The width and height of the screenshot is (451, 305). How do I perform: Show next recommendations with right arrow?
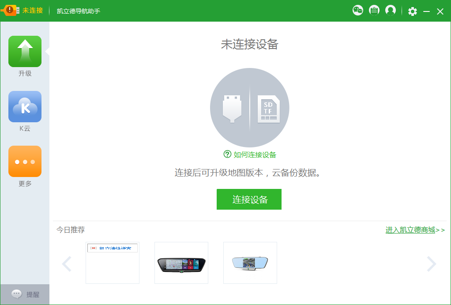[x=431, y=264]
